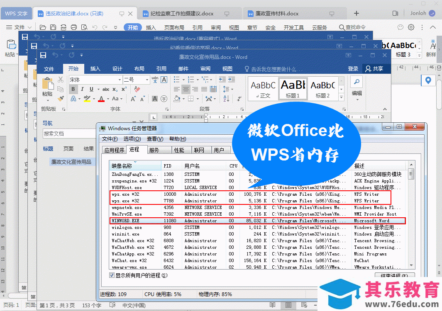Image resolution: width=442 pixels, height=311 pixels.
Task: Open the 宋体 font name dropdown
Action: pyautogui.click(x=120, y=80)
